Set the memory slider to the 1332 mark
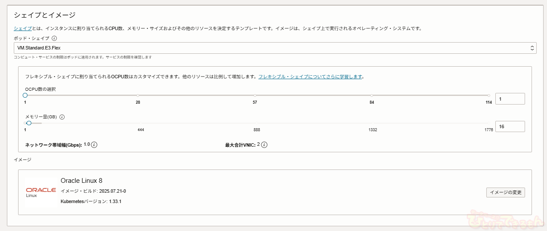The height and width of the screenshot is (231, 547). [373, 123]
